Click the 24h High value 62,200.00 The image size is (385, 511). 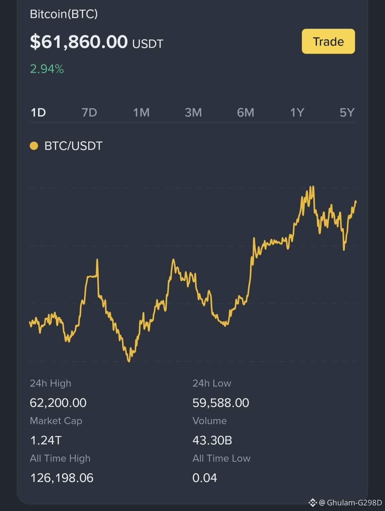tap(58, 403)
